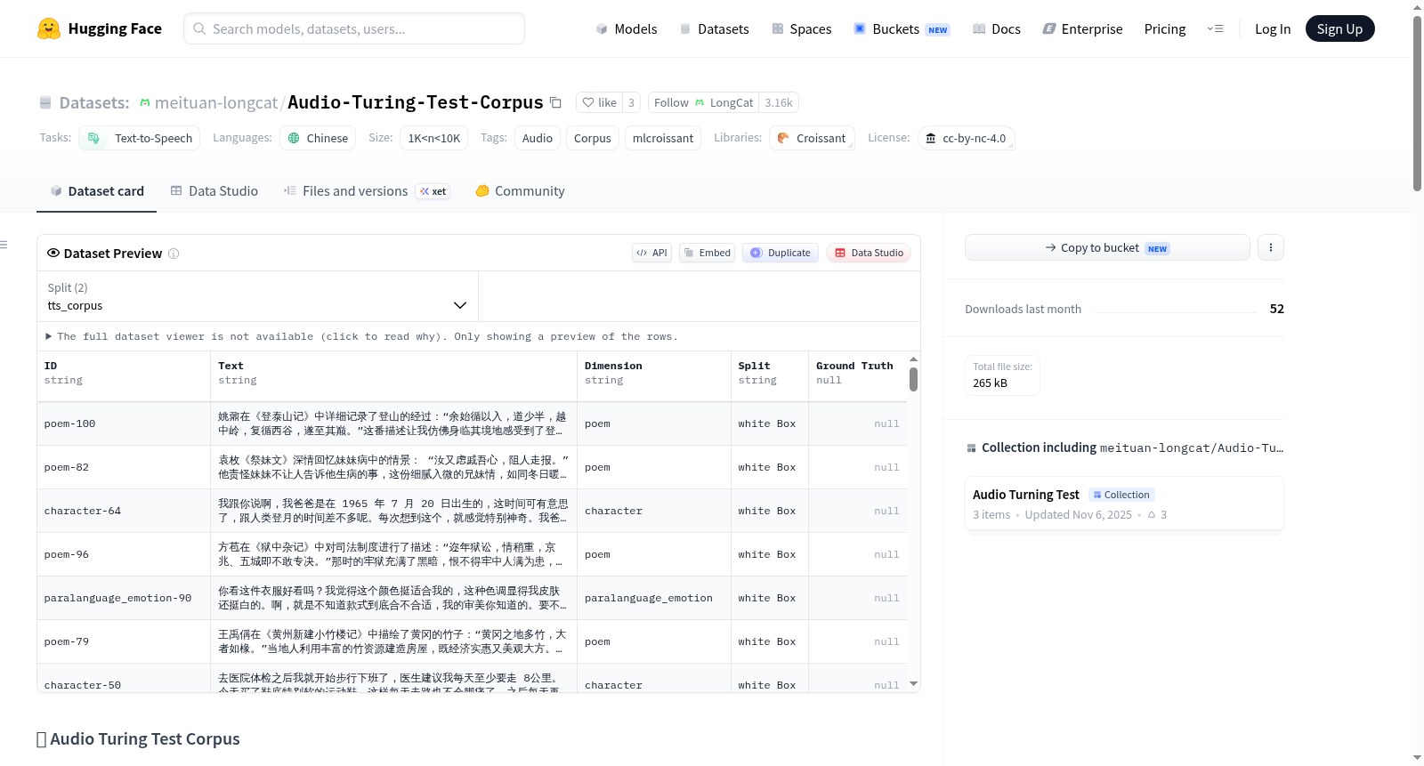Open the API button in preview header
The image size is (1424, 766).
click(651, 253)
